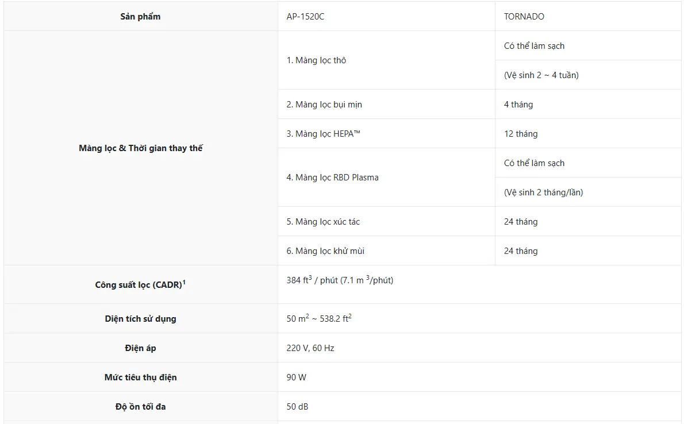Click the Sản phẩm header cell
Image resolution: width=684 pixels, height=424 pixels.
tap(140, 16)
